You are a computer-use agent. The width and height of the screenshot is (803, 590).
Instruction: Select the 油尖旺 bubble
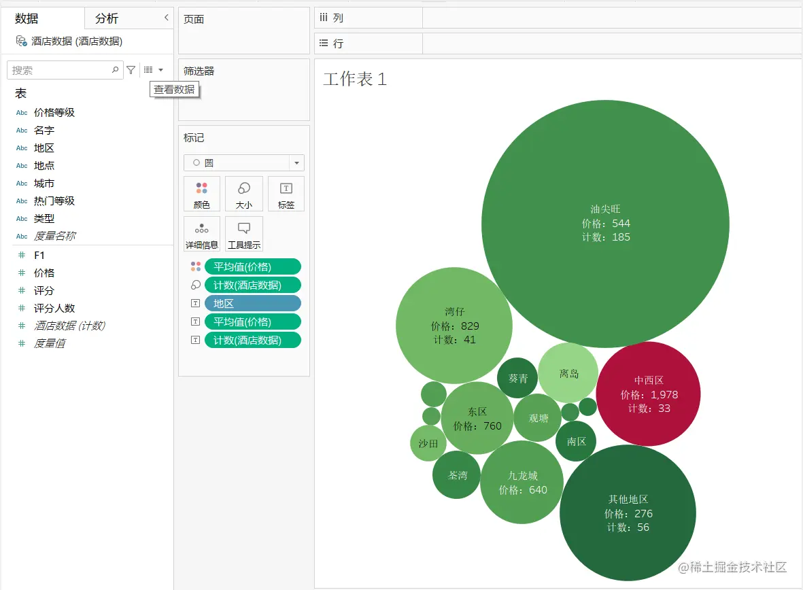point(605,224)
